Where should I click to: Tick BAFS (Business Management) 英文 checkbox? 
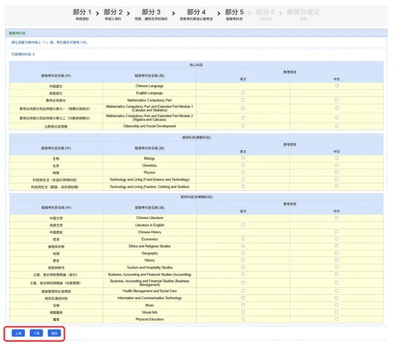[243, 283]
